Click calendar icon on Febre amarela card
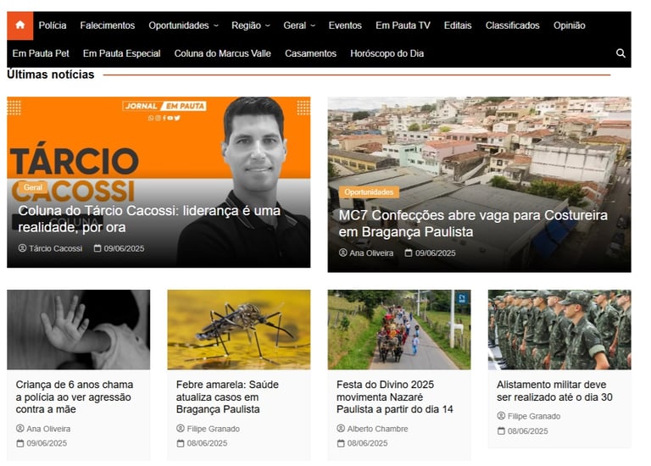This screenshot has width=651, height=466. point(181,443)
